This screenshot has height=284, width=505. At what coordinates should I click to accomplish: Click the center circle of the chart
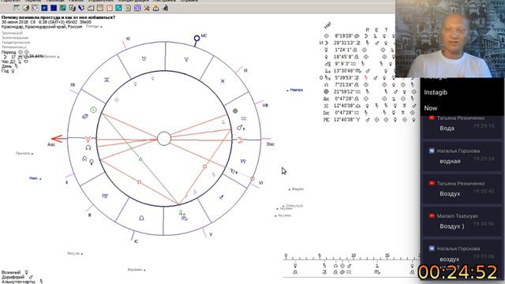[164, 139]
